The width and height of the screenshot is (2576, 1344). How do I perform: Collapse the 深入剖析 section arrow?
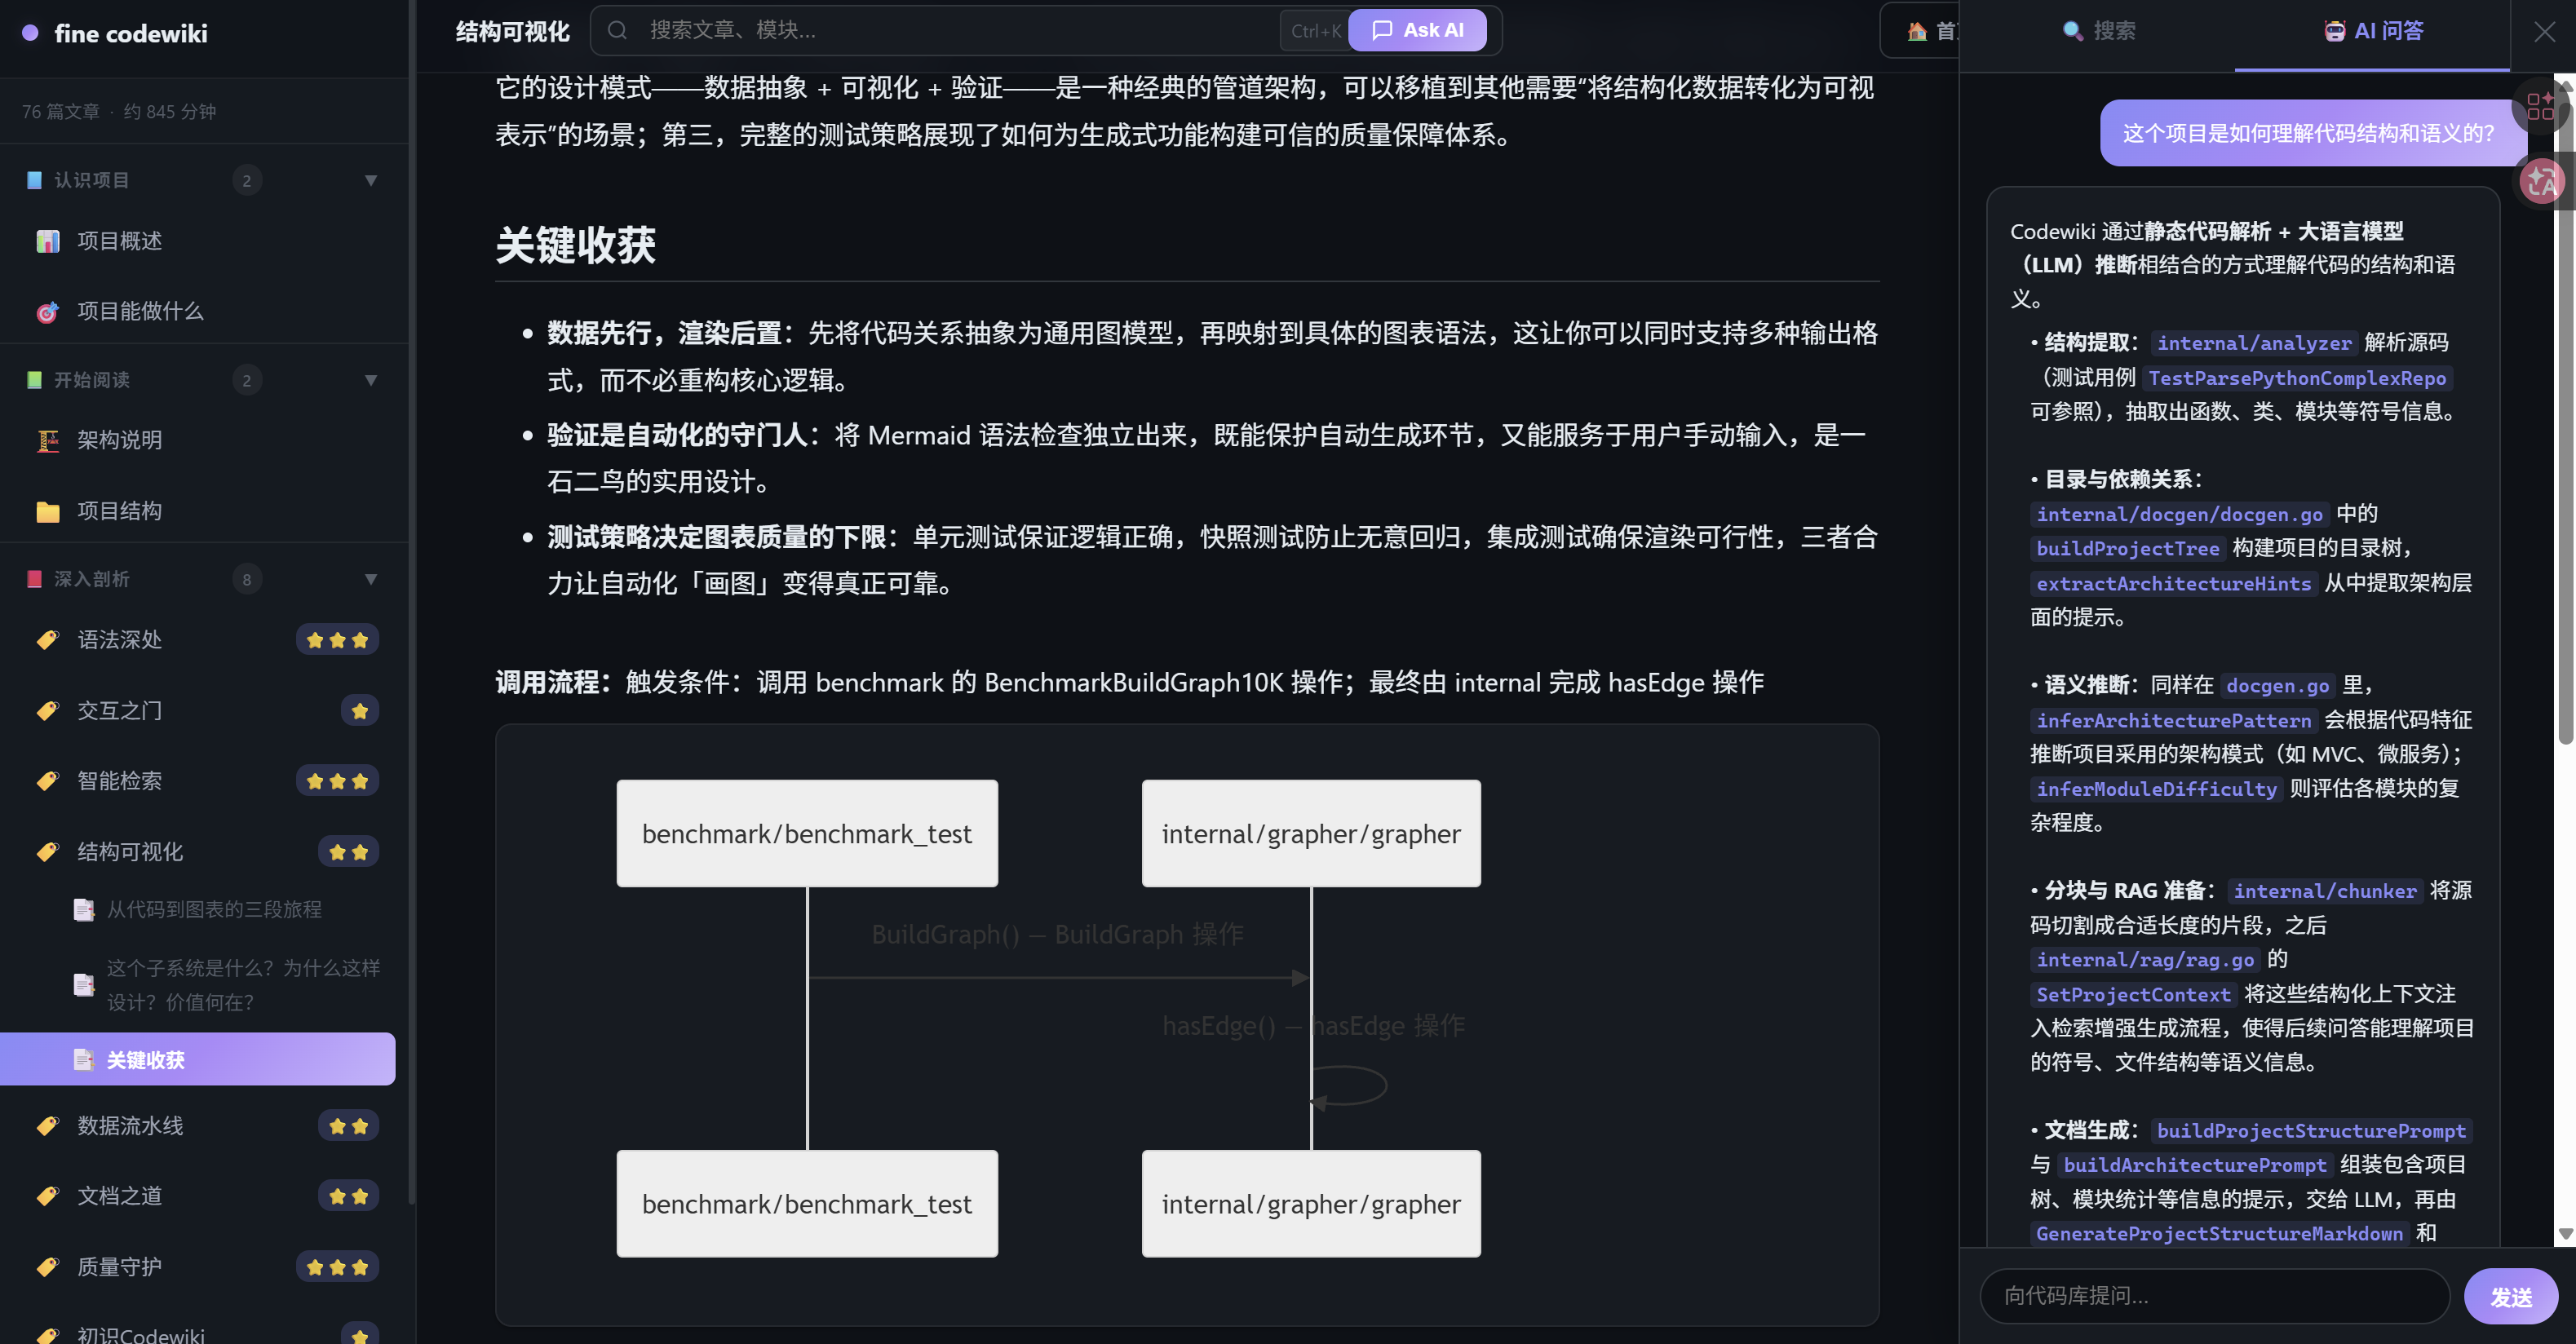371,579
